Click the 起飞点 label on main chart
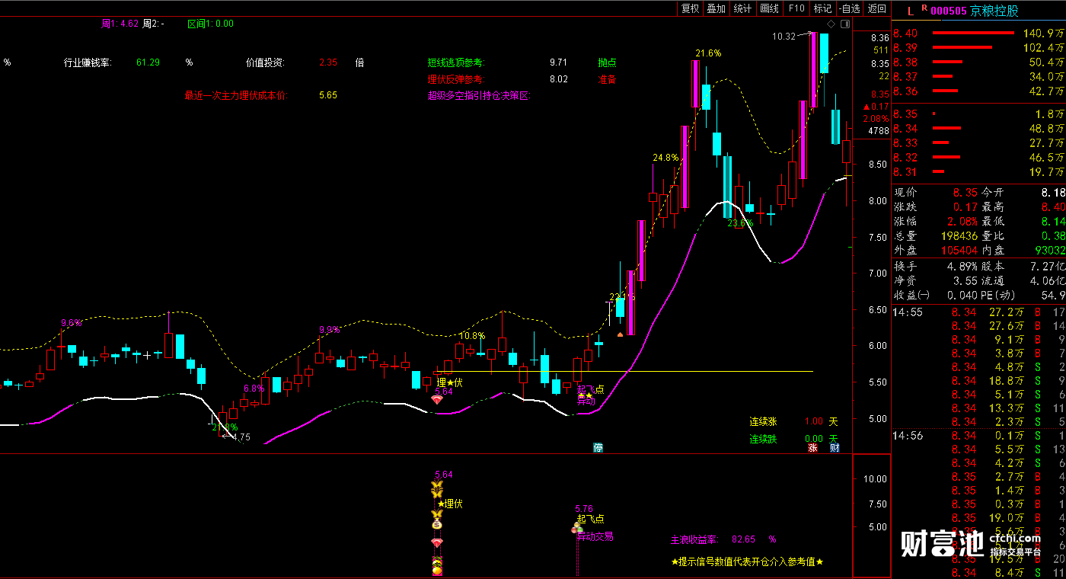Screen dimensions: 1066x579 point(590,389)
